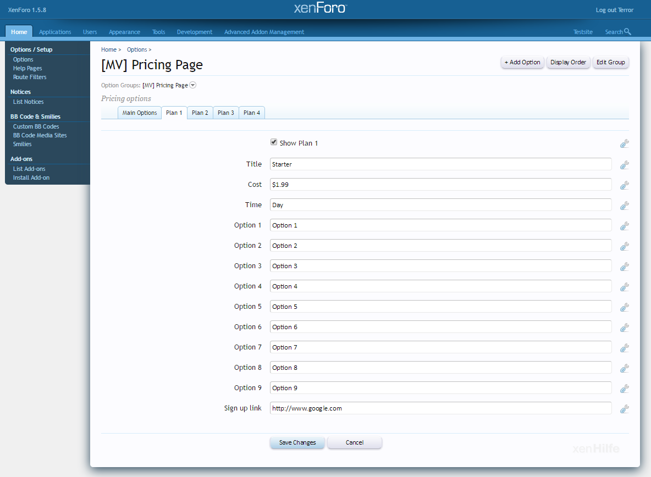The width and height of the screenshot is (651, 477).
Task: Open the Tools navigation tab
Action: click(158, 32)
